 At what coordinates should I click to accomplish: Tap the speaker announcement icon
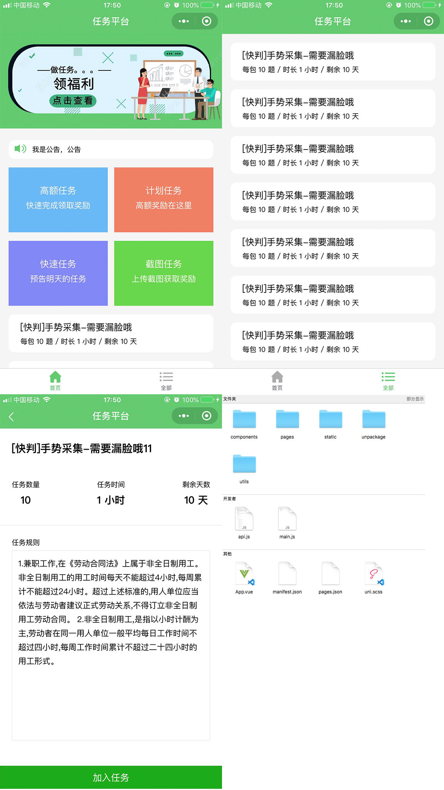[20, 149]
